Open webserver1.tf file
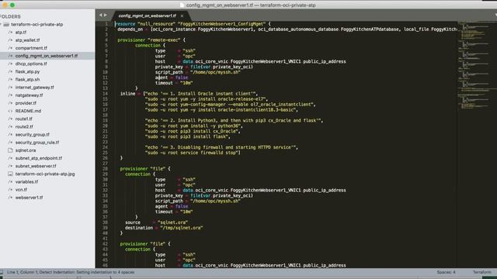Image resolution: width=497 pixels, height=279 pixels. [x=30, y=198]
